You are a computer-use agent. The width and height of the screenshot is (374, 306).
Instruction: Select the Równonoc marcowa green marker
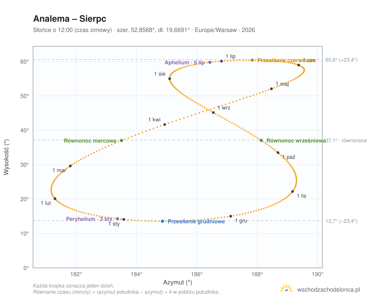click(121, 140)
